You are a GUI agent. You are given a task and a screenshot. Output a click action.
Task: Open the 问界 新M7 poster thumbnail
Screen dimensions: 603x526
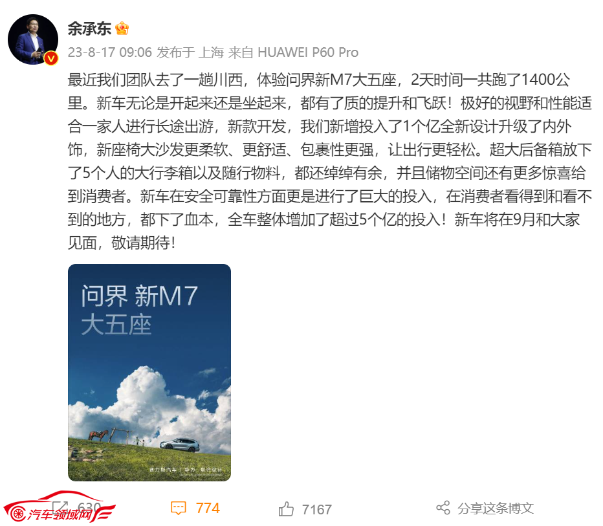coord(149,372)
